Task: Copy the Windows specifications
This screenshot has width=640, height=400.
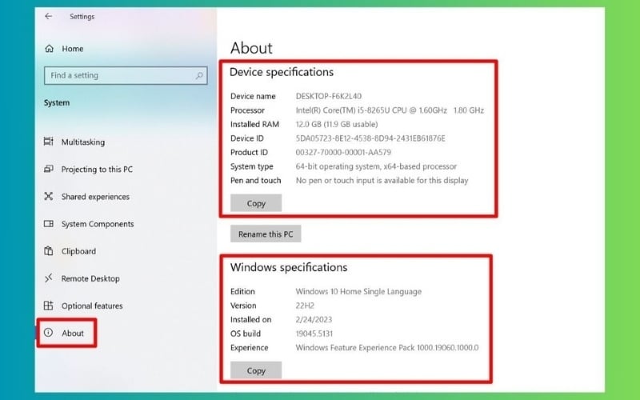Action: coord(256,370)
